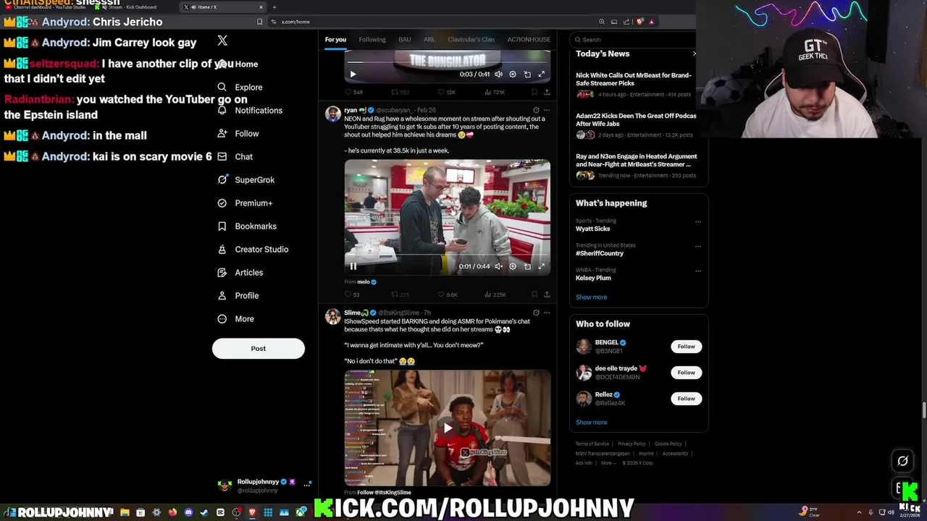Open video settings gear on the NEON video
Image resolution: width=927 pixels, height=521 pixels.
point(513,266)
